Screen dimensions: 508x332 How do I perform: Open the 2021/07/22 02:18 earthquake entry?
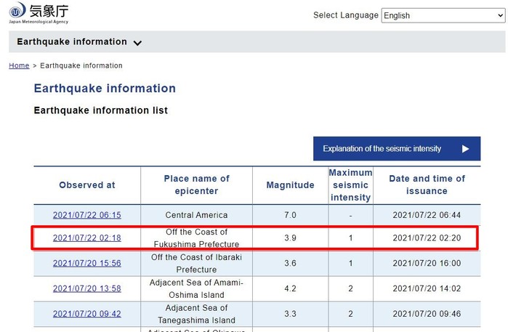click(87, 238)
